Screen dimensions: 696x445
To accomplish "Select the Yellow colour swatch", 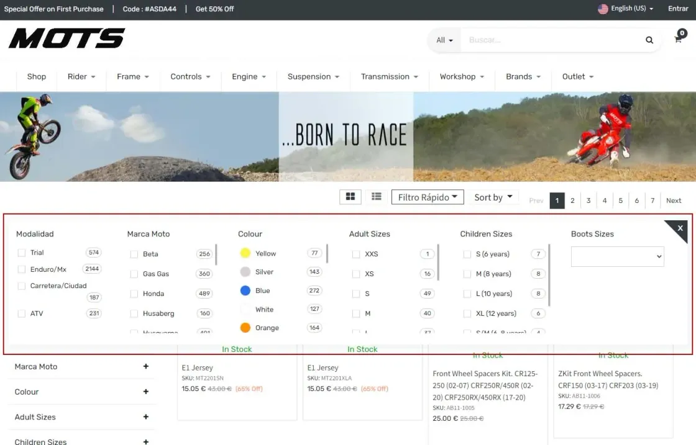I will (x=245, y=253).
